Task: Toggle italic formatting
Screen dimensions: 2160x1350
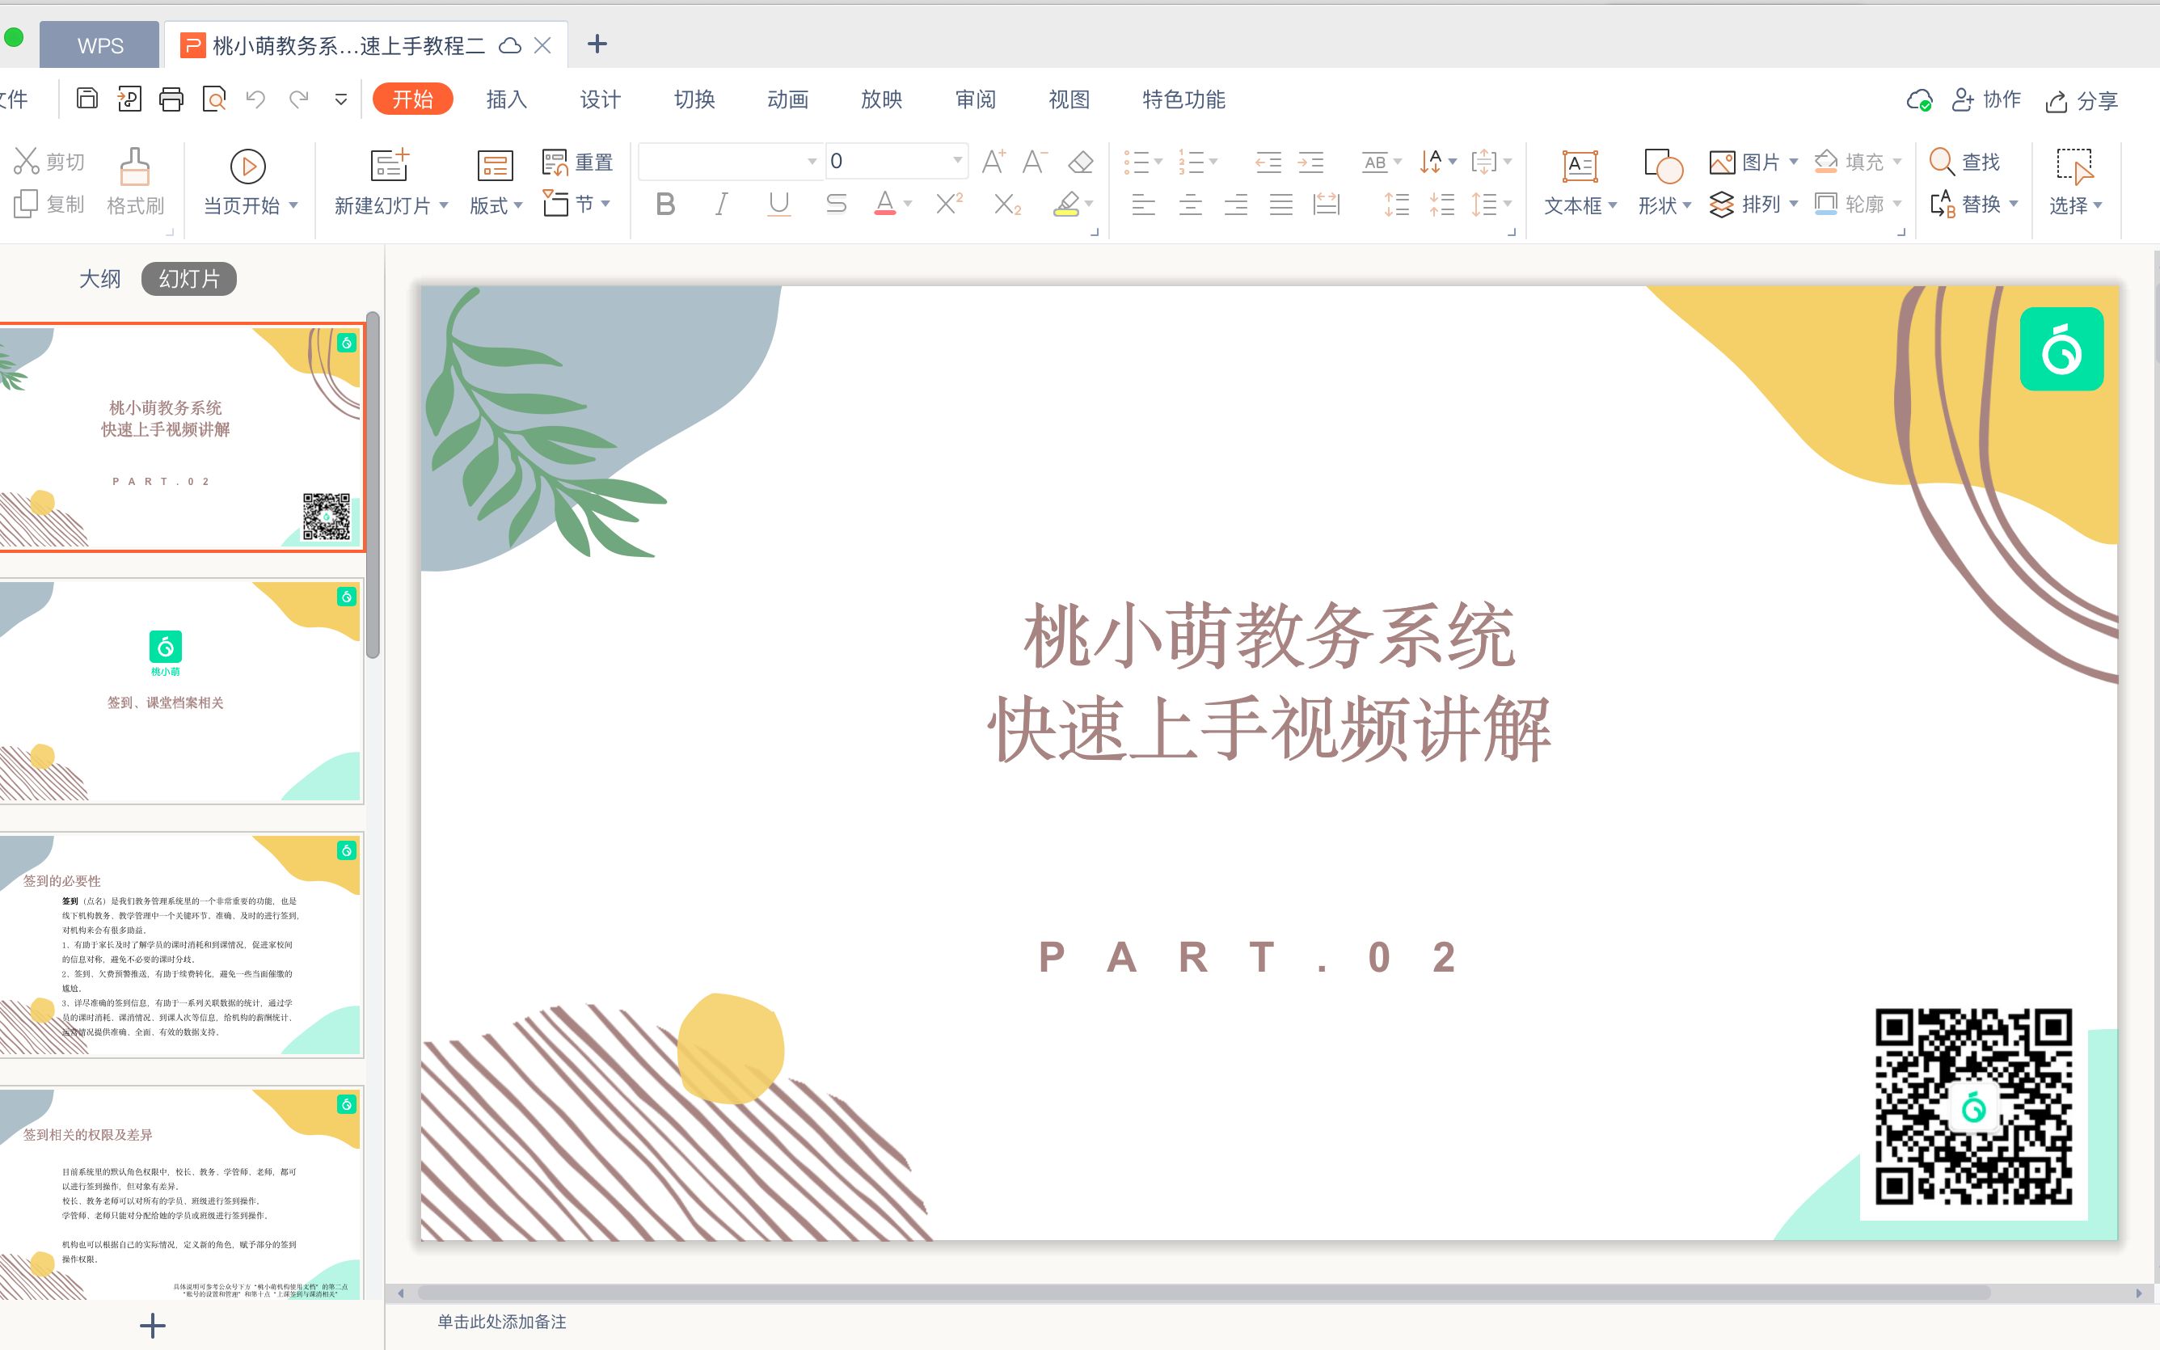Action: point(721,205)
